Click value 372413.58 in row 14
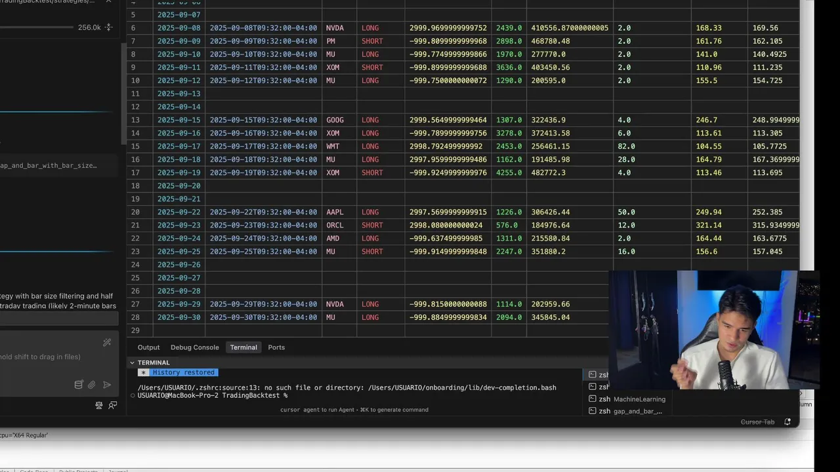The width and height of the screenshot is (840, 472). pos(551,133)
